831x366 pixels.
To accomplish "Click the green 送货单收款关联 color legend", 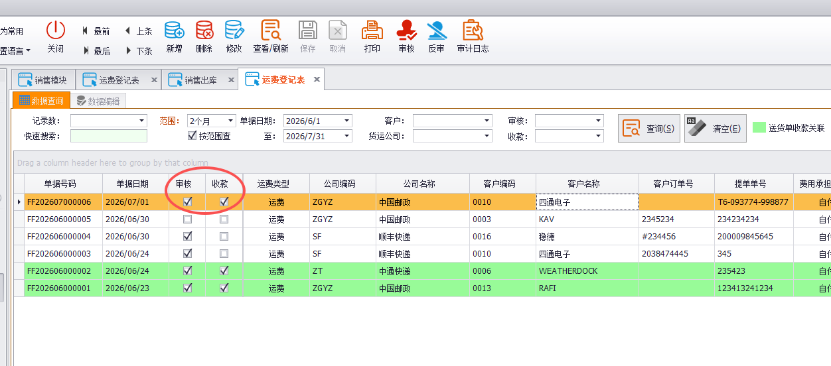I will click(759, 127).
